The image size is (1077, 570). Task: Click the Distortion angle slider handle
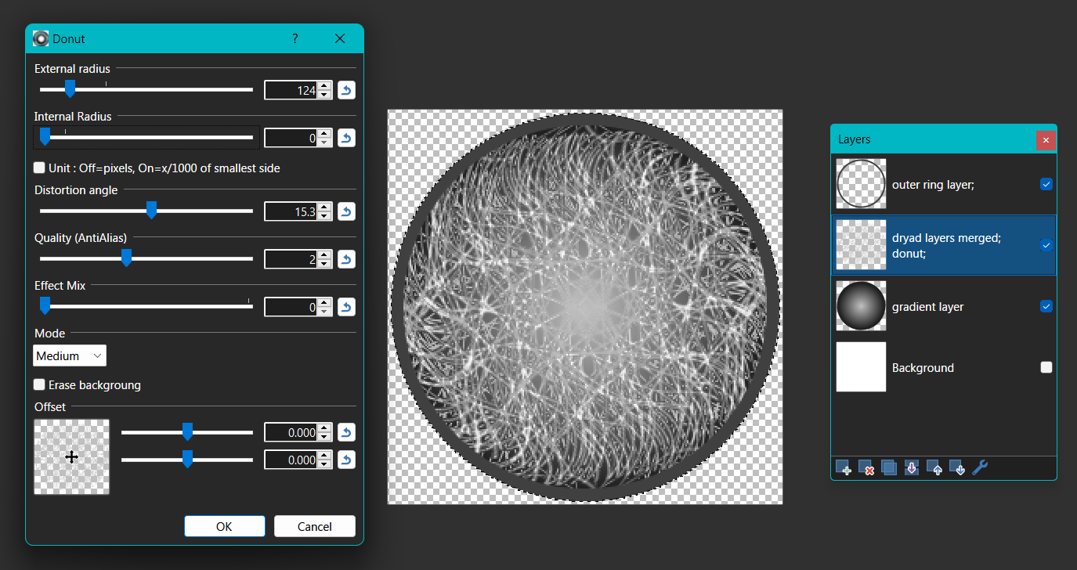[151, 210]
